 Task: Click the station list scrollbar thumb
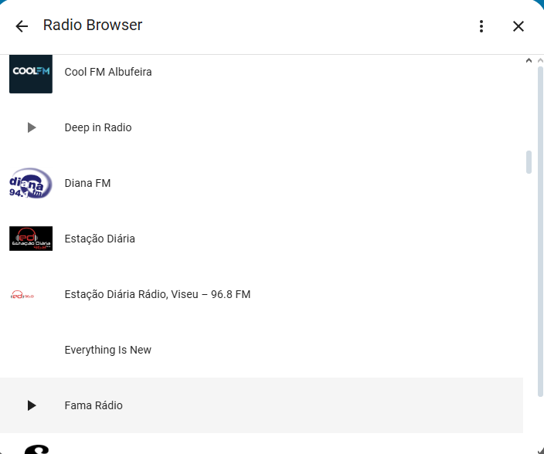click(x=529, y=162)
